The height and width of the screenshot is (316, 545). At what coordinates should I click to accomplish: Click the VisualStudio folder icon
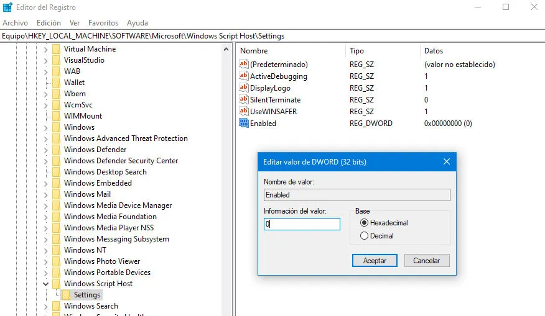57,60
